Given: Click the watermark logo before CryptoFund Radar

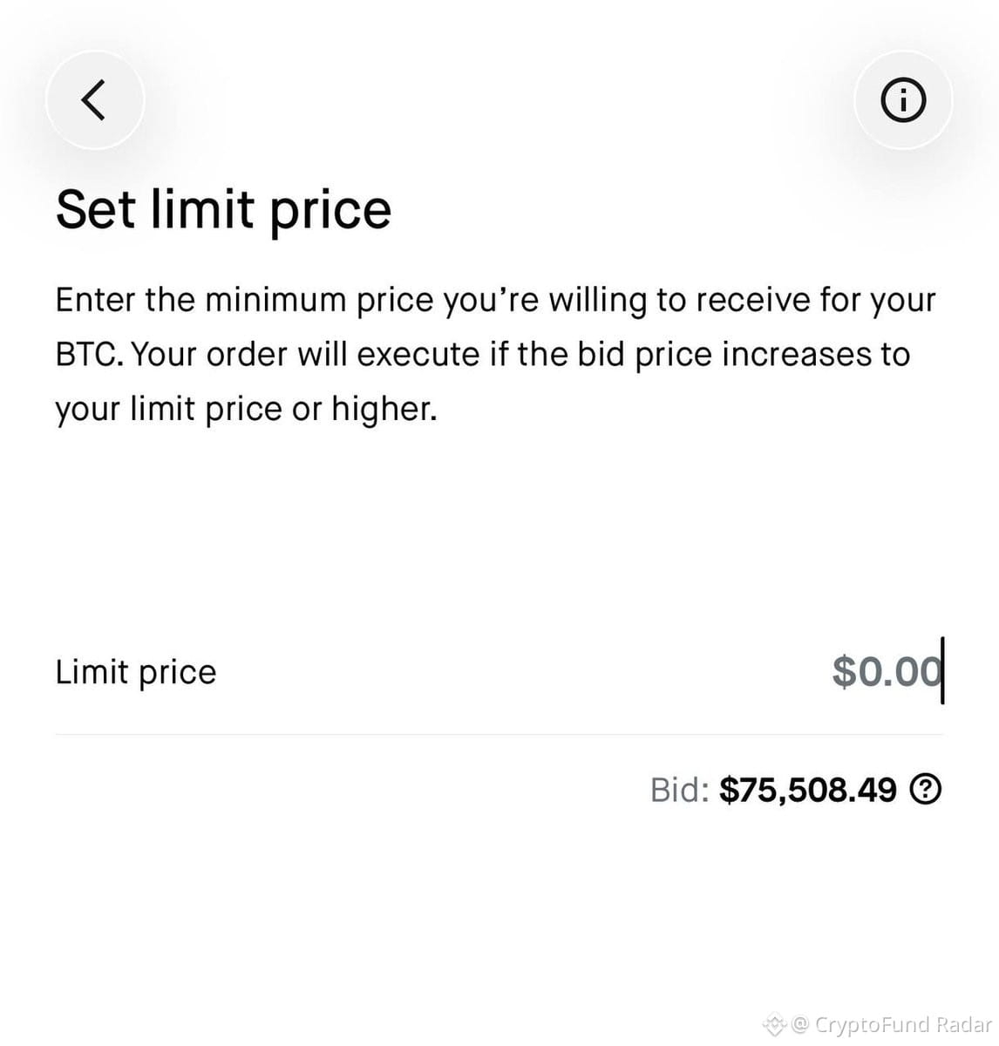Looking at the screenshot, I should (775, 1024).
